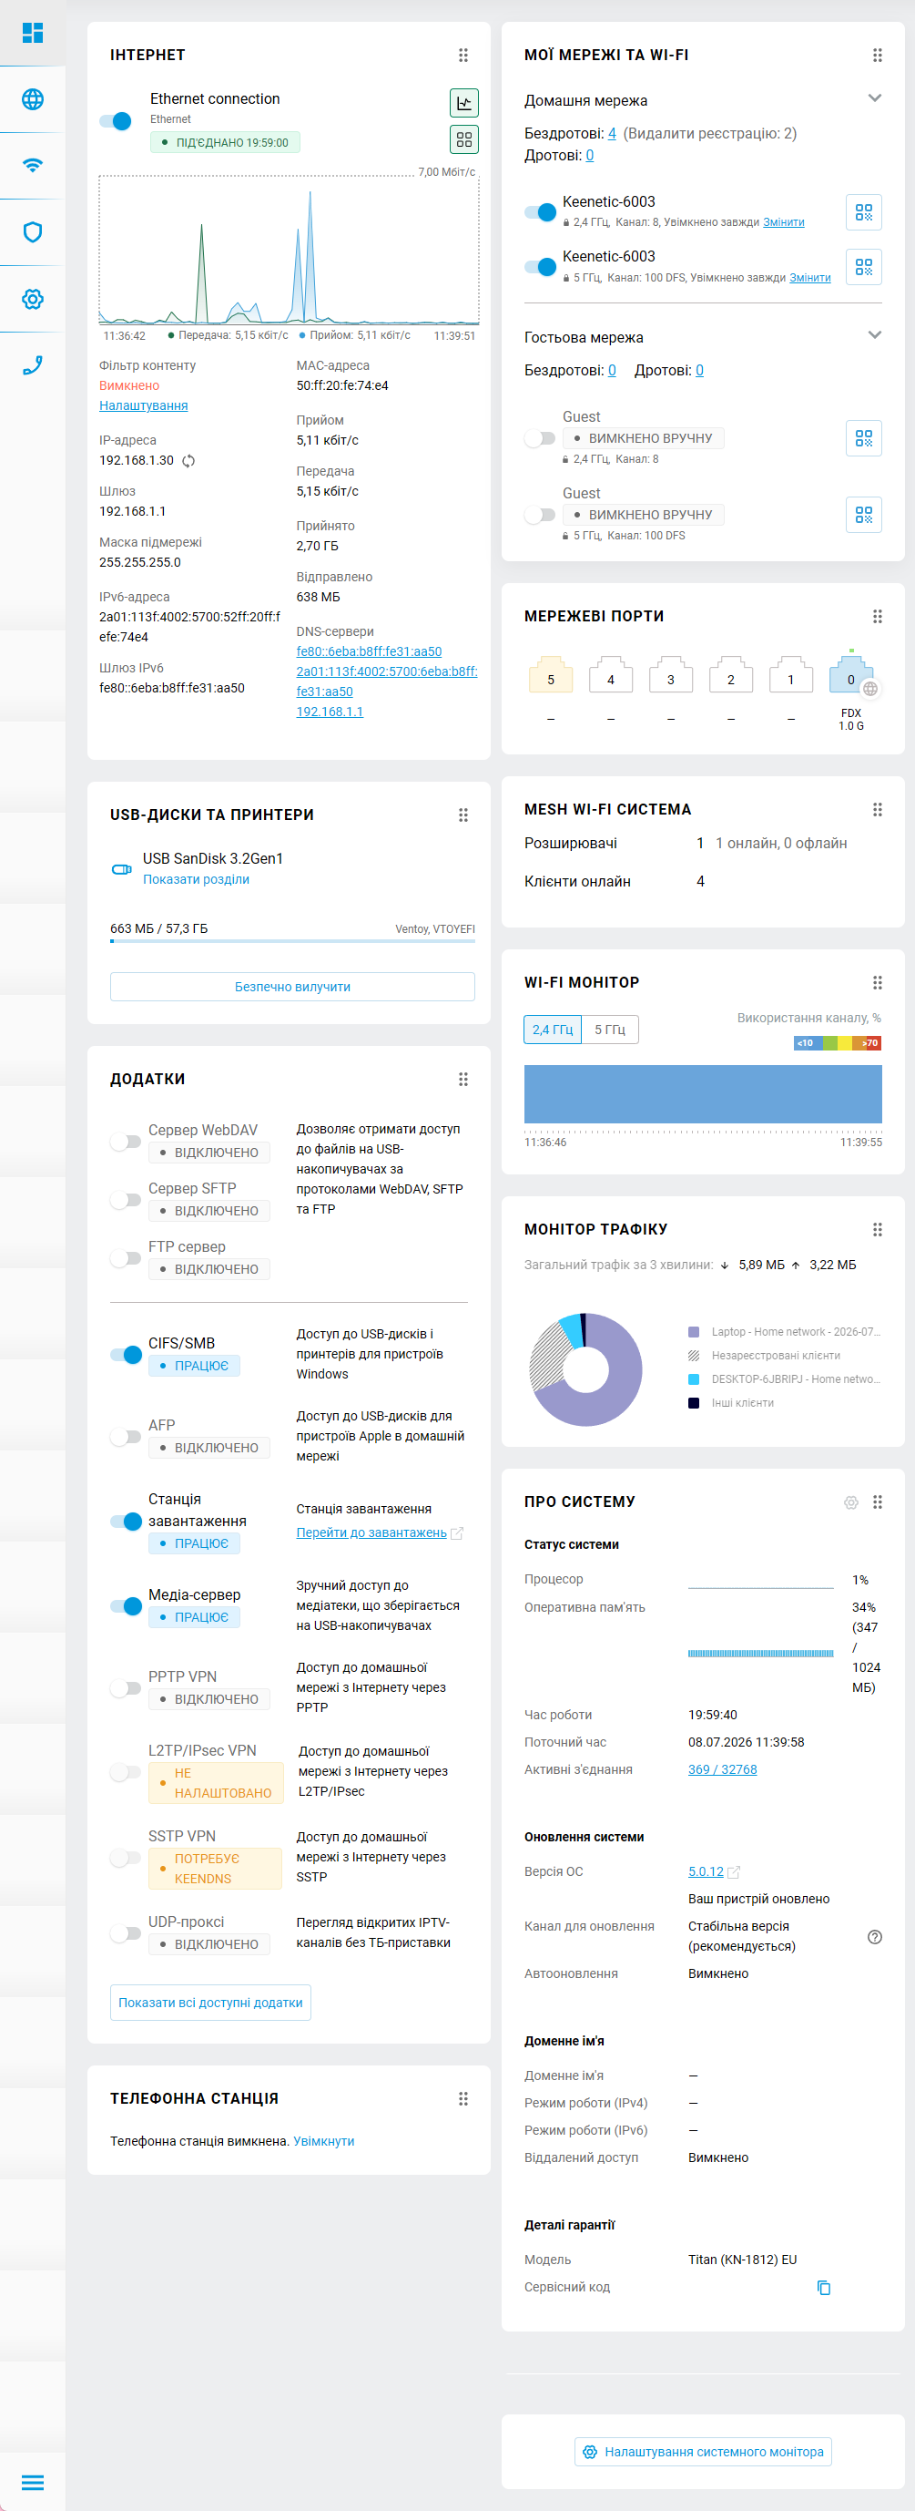This screenshot has height=2511, width=915.
Task: Open content filter Налаштування link
Action: point(143,405)
